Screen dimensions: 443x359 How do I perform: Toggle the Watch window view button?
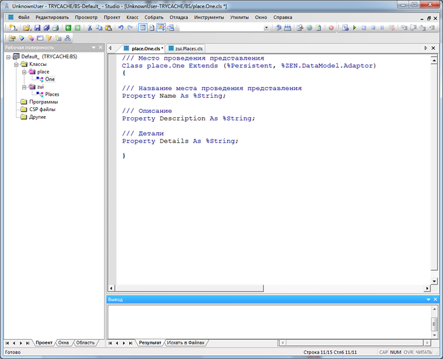coord(170,28)
